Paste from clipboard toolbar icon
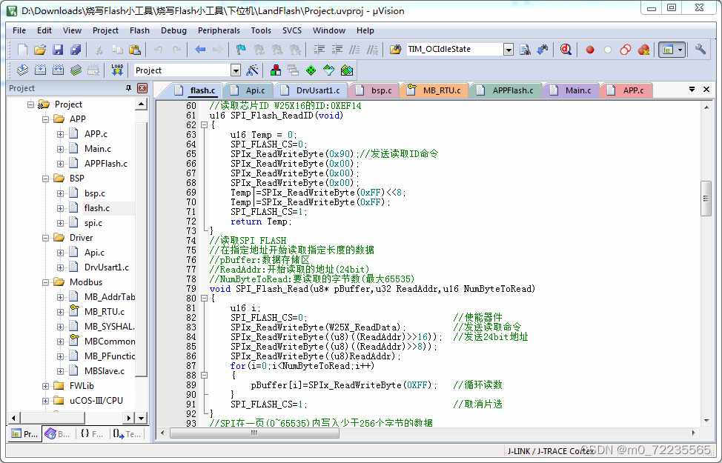This screenshot has width=722, height=463. coord(135,49)
